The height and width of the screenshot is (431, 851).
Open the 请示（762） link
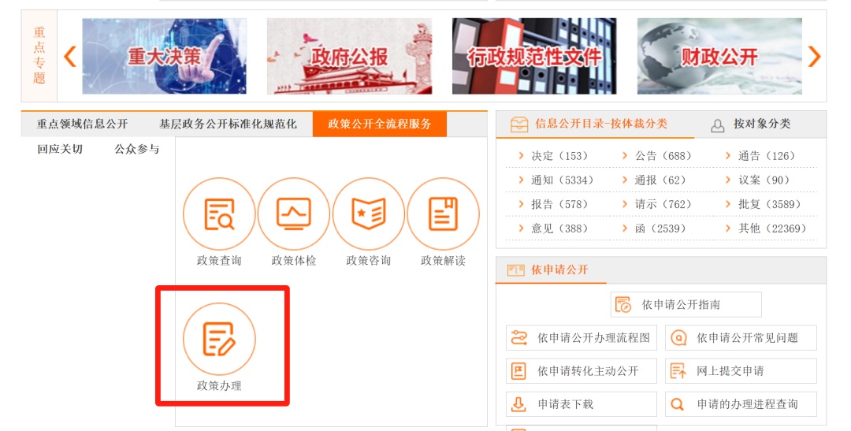(x=665, y=204)
